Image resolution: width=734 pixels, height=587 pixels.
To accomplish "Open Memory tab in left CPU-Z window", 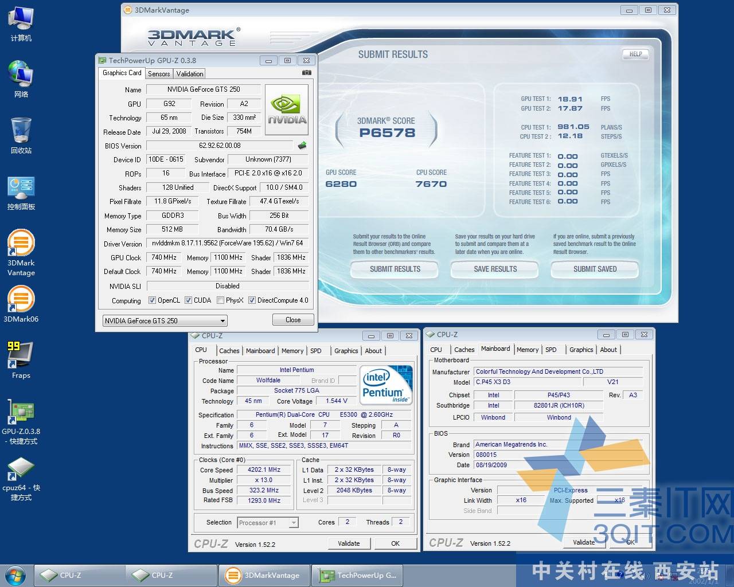I will click(292, 351).
